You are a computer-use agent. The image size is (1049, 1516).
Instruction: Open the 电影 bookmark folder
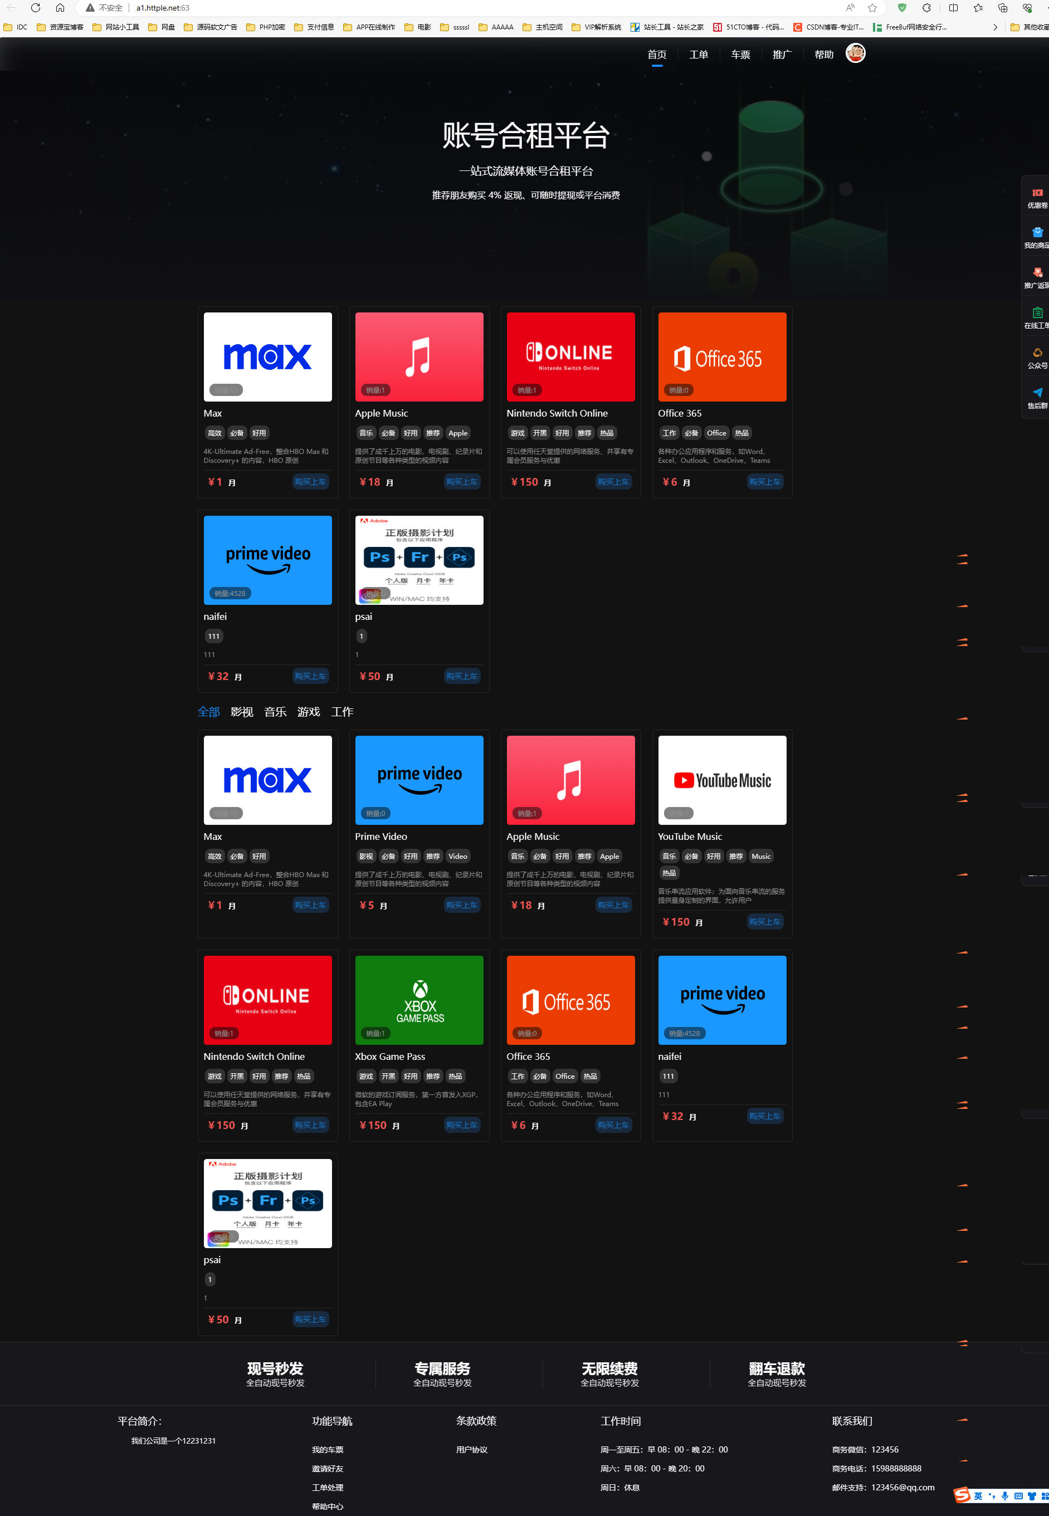[x=418, y=27]
